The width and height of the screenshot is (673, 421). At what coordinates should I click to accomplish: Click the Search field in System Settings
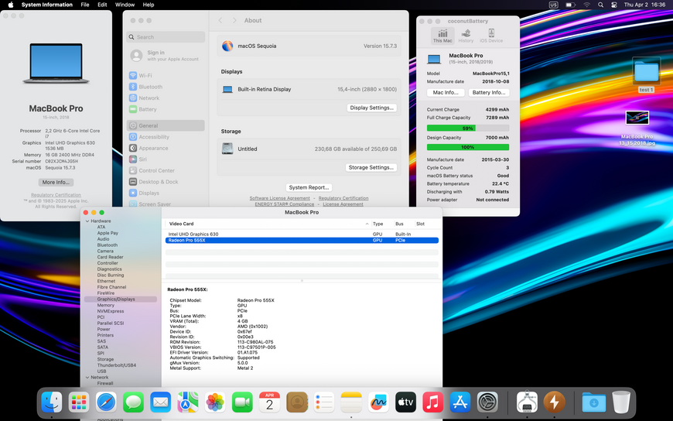tap(166, 37)
